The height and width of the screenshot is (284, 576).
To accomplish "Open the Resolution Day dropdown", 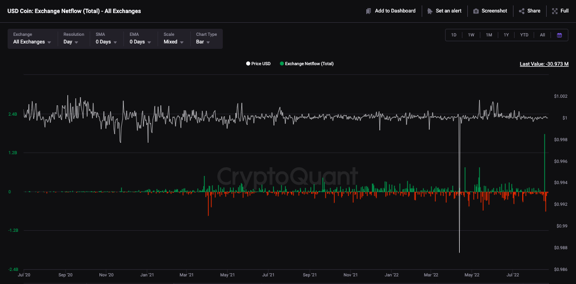I will pyautogui.click(x=73, y=39).
